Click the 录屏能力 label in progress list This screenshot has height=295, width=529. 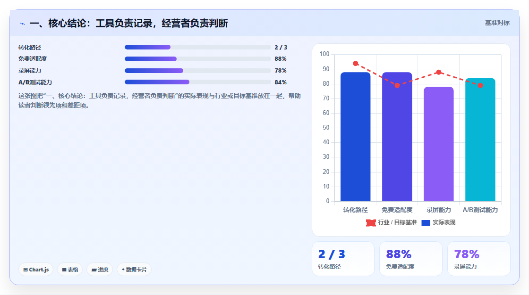30,71
